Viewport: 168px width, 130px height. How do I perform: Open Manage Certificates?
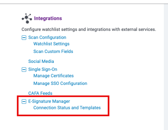pyautogui.click(x=54, y=76)
